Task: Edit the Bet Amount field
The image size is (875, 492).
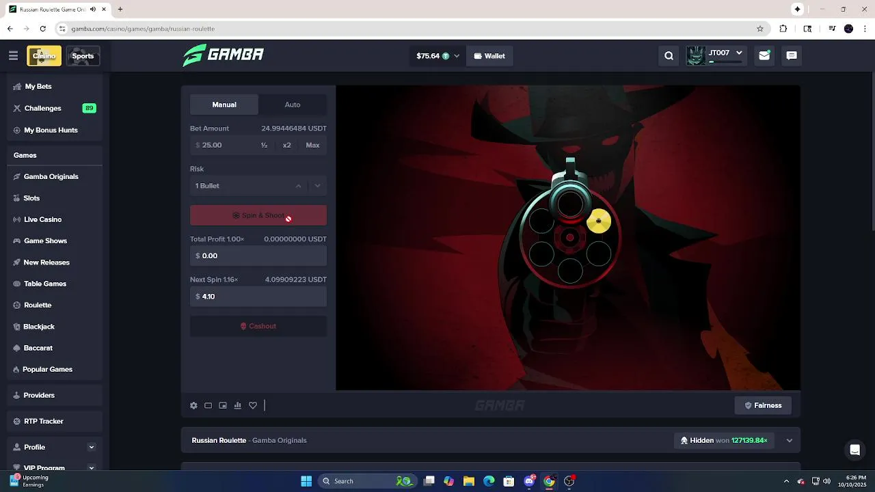Action: pos(226,145)
